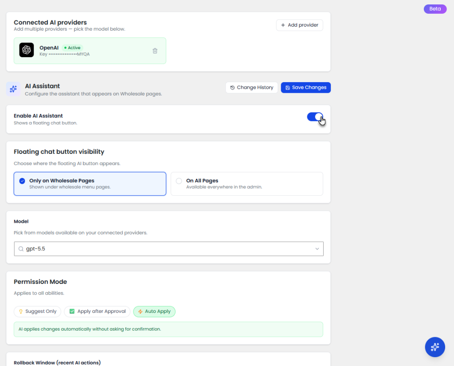Toggle the Enable AI Assistant switch
454x366 pixels.
(x=315, y=117)
